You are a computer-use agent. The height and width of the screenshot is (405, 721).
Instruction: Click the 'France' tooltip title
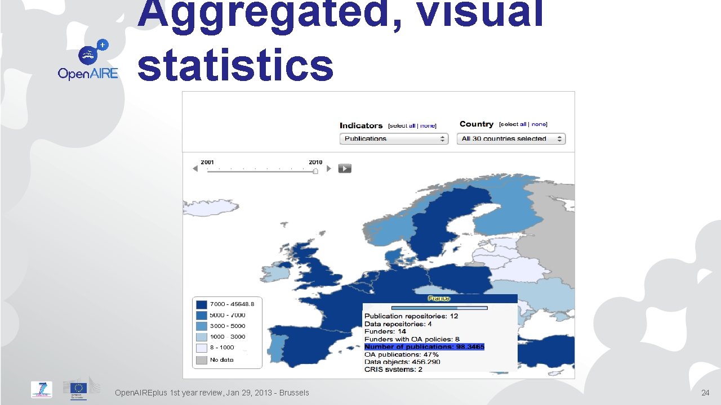pyautogui.click(x=439, y=298)
